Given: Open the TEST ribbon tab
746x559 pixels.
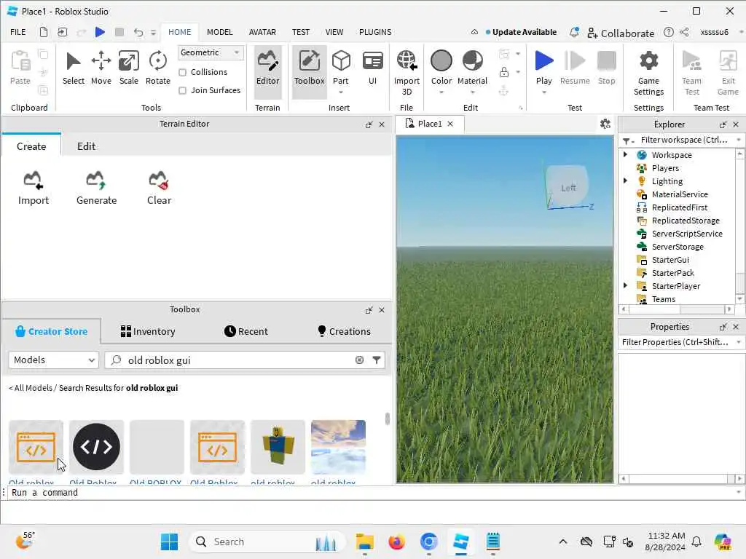Looking at the screenshot, I should pyautogui.click(x=301, y=32).
